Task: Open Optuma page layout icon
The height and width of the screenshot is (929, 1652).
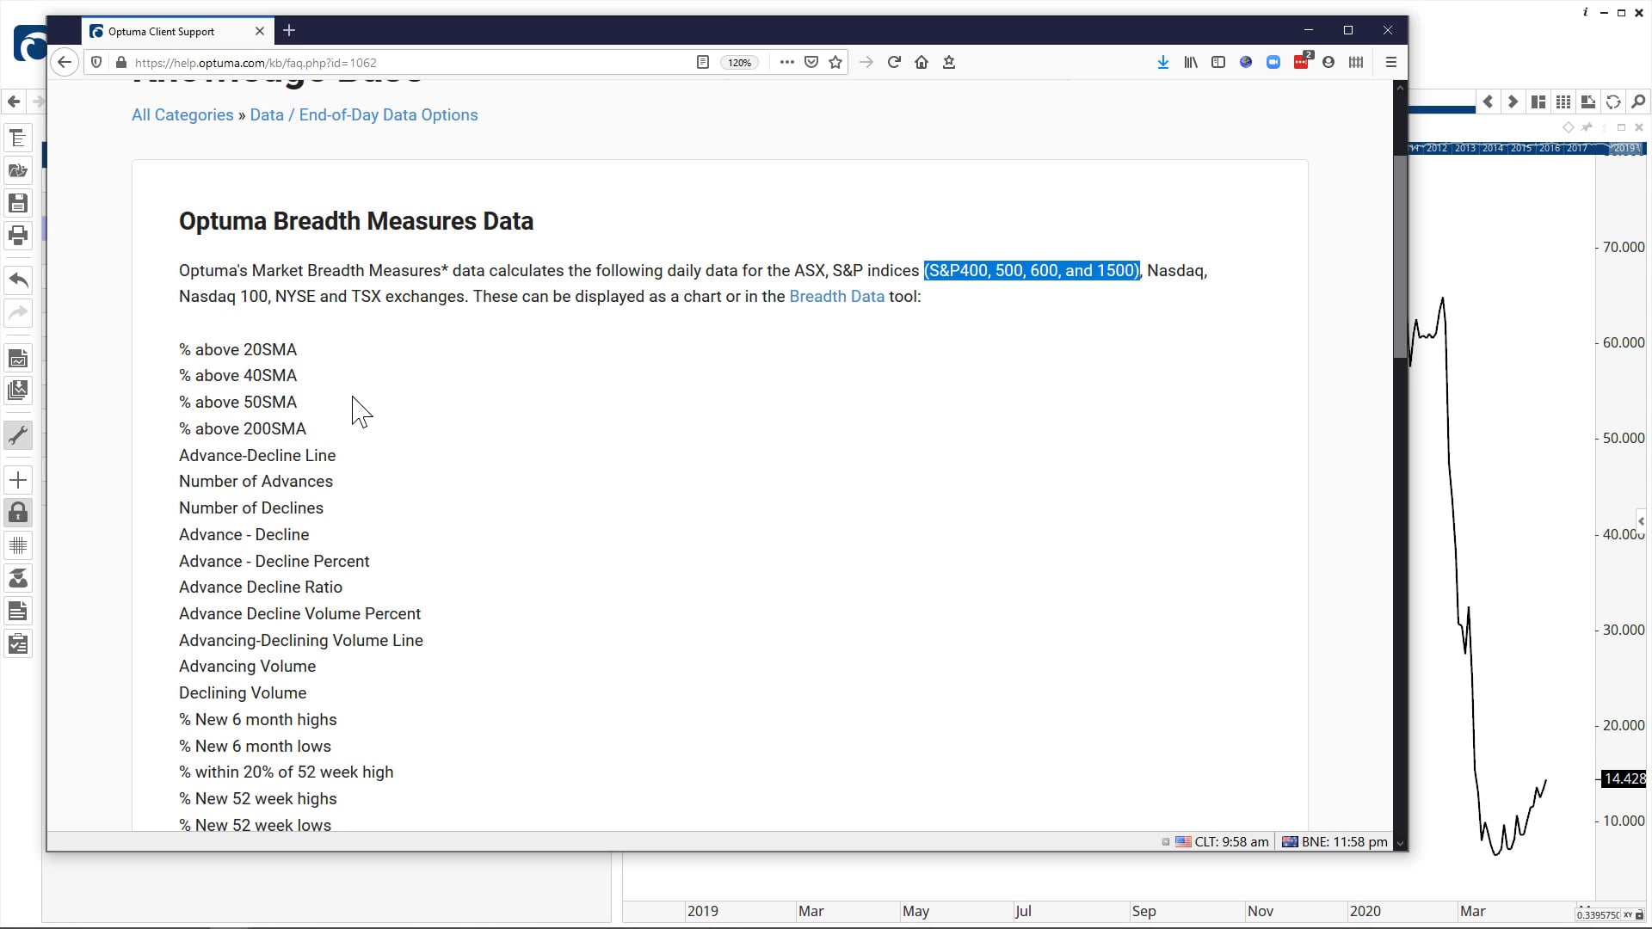Action: click(x=1538, y=102)
